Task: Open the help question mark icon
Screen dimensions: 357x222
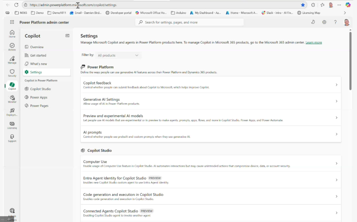Action: click(335, 22)
